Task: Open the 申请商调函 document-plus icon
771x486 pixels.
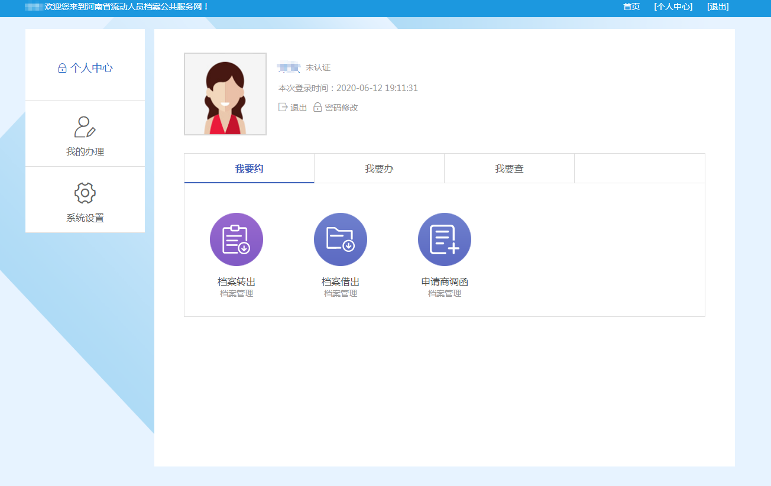Action: coord(445,239)
